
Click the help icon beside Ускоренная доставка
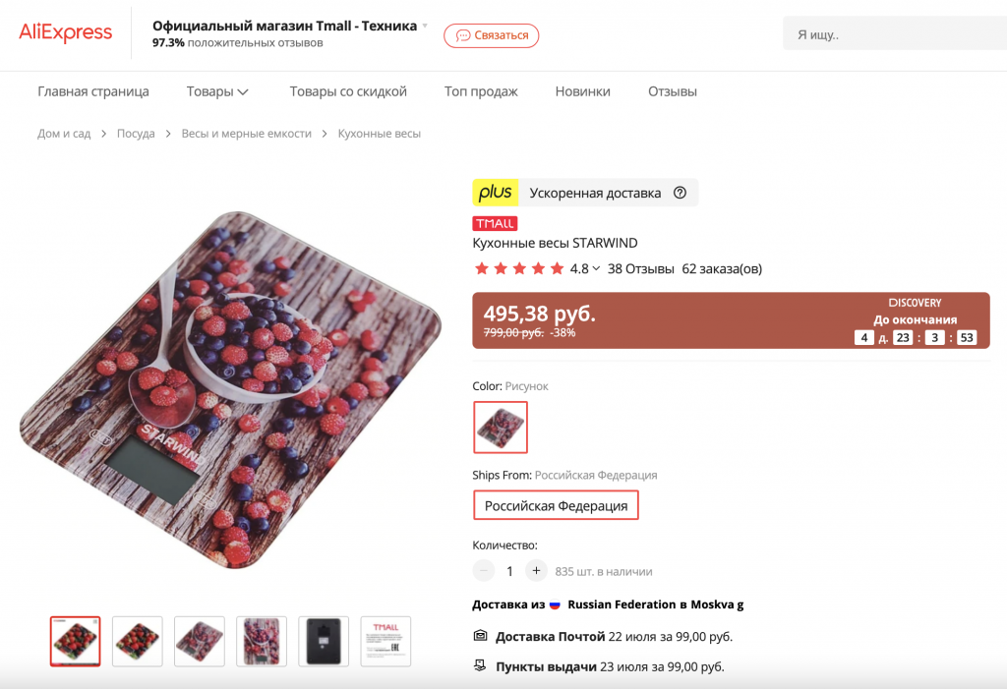(x=680, y=193)
